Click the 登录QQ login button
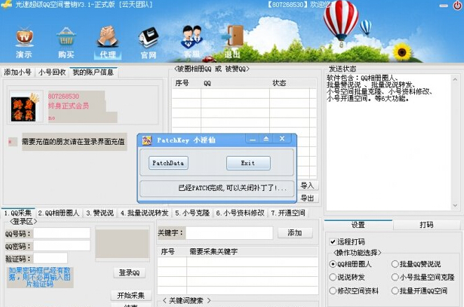The image size is (464, 307). (x=129, y=273)
